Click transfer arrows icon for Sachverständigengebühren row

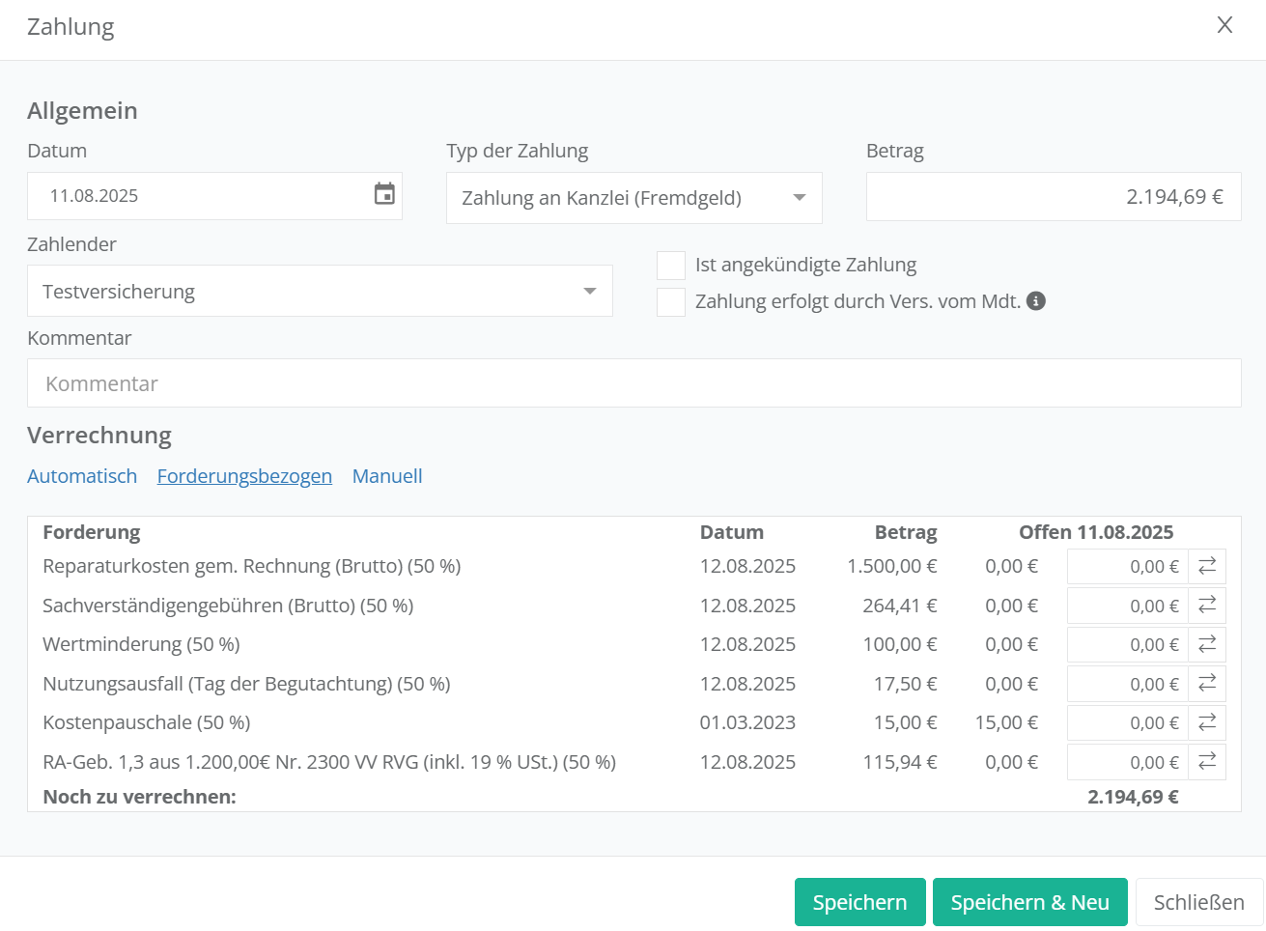tap(1207, 606)
